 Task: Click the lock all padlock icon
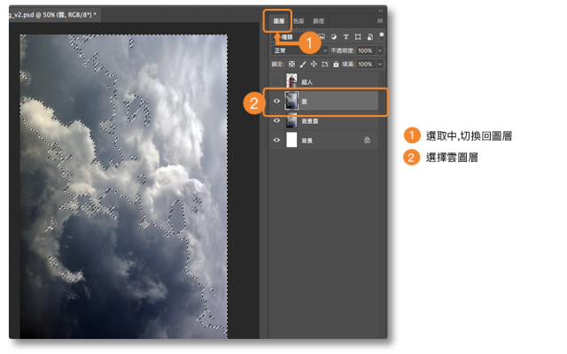coord(335,65)
